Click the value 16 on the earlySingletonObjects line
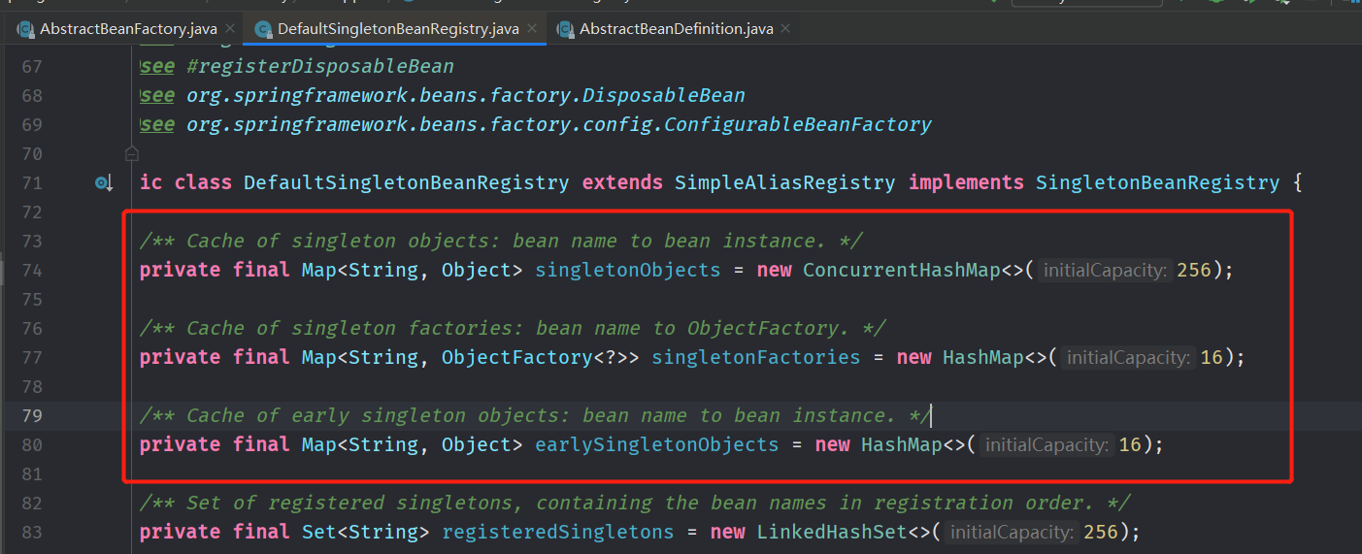 (1130, 444)
